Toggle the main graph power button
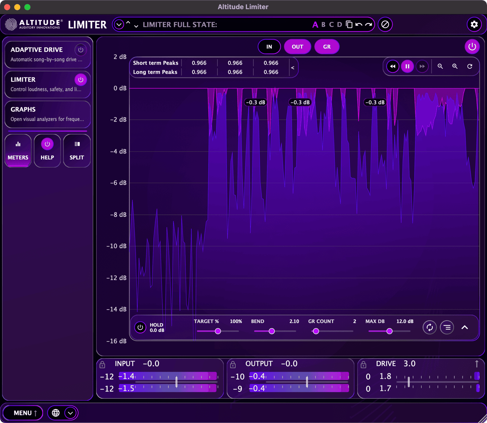This screenshot has width=487, height=423. (472, 46)
